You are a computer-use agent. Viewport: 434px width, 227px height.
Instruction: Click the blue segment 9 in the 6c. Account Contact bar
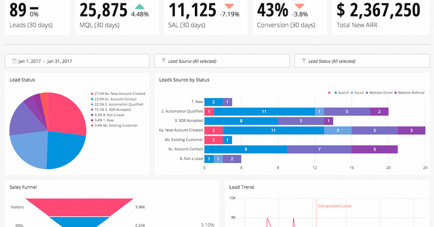coord(246,149)
